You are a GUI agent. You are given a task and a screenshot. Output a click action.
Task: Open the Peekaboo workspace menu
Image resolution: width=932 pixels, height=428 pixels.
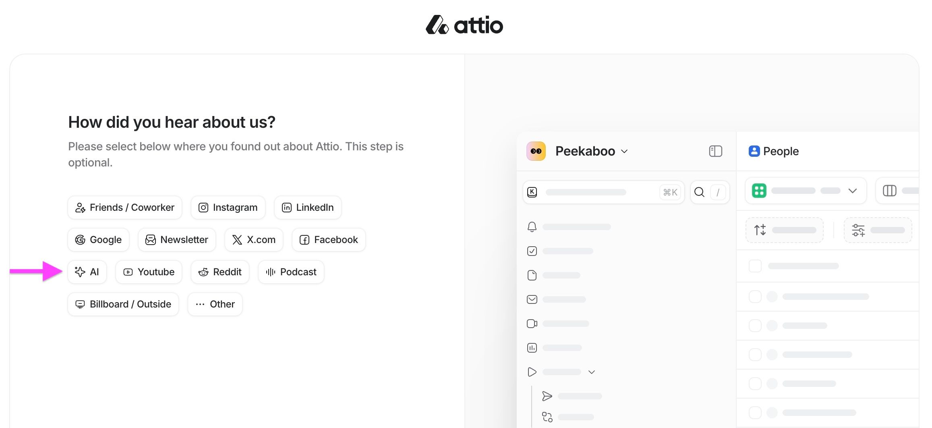click(x=586, y=151)
